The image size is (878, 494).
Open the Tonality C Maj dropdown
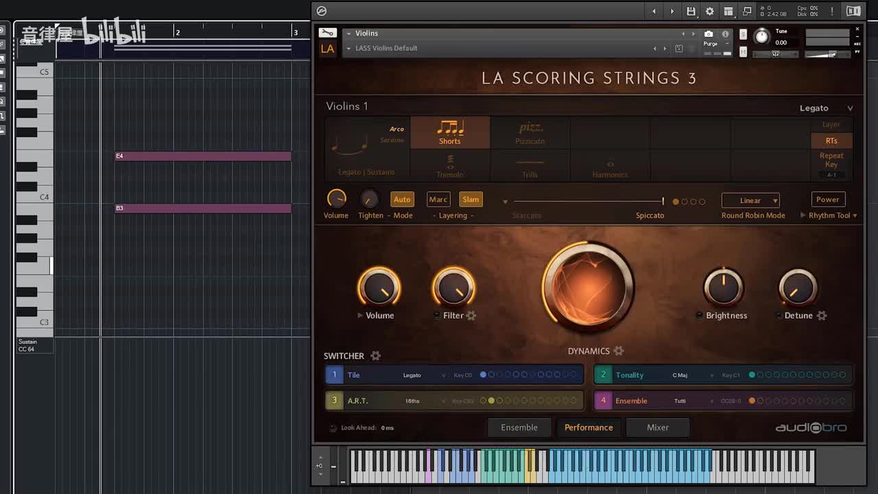(693, 375)
